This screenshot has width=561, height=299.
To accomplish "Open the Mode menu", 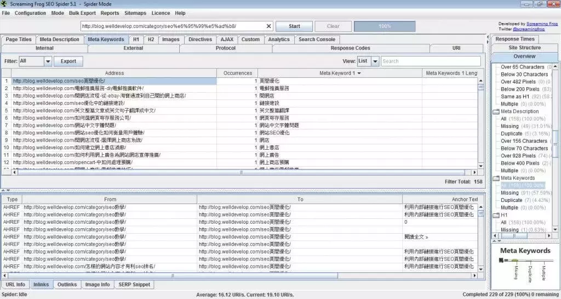I will (57, 13).
